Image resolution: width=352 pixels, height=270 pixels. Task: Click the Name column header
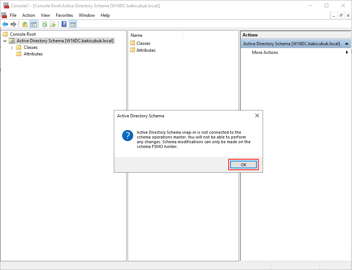pyautogui.click(x=156, y=35)
